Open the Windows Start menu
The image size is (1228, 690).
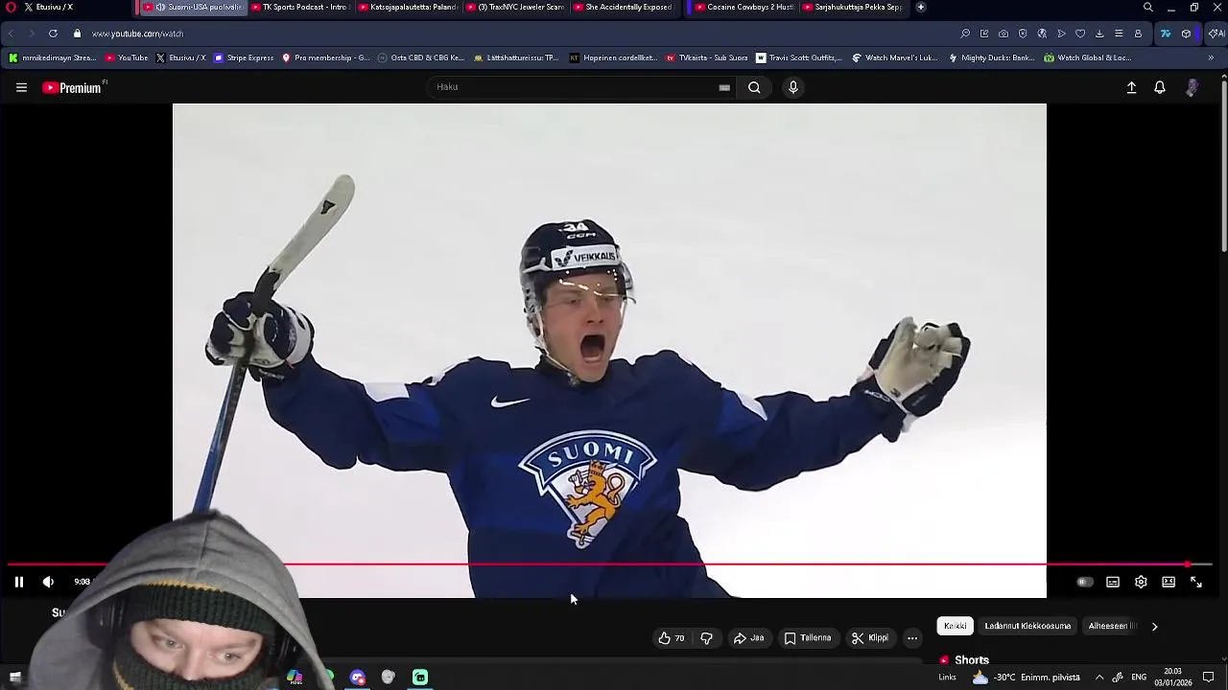click(15, 678)
